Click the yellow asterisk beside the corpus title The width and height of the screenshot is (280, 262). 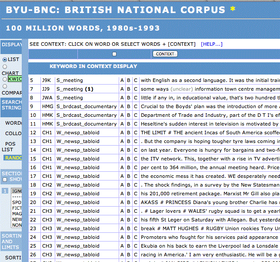pos(233,8)
